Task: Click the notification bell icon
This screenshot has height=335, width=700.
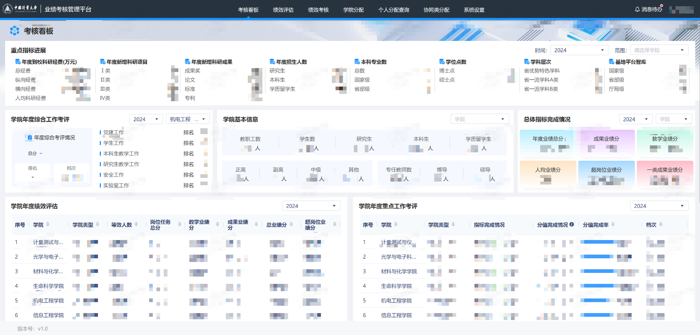Action: pyautogui.click(x=637, y=9)
